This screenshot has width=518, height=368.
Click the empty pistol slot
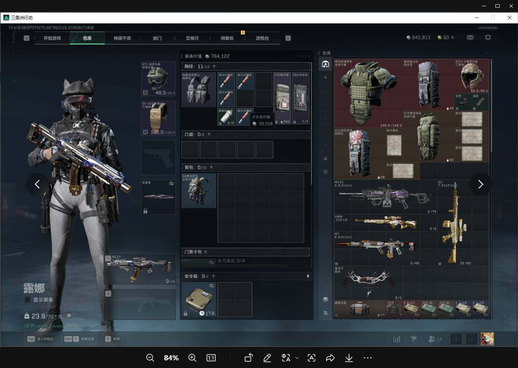158,158
